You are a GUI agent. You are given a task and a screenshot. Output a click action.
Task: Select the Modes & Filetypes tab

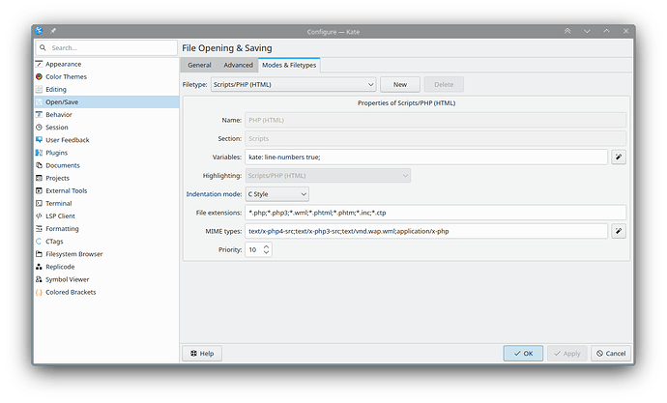[x=289, y=65]
